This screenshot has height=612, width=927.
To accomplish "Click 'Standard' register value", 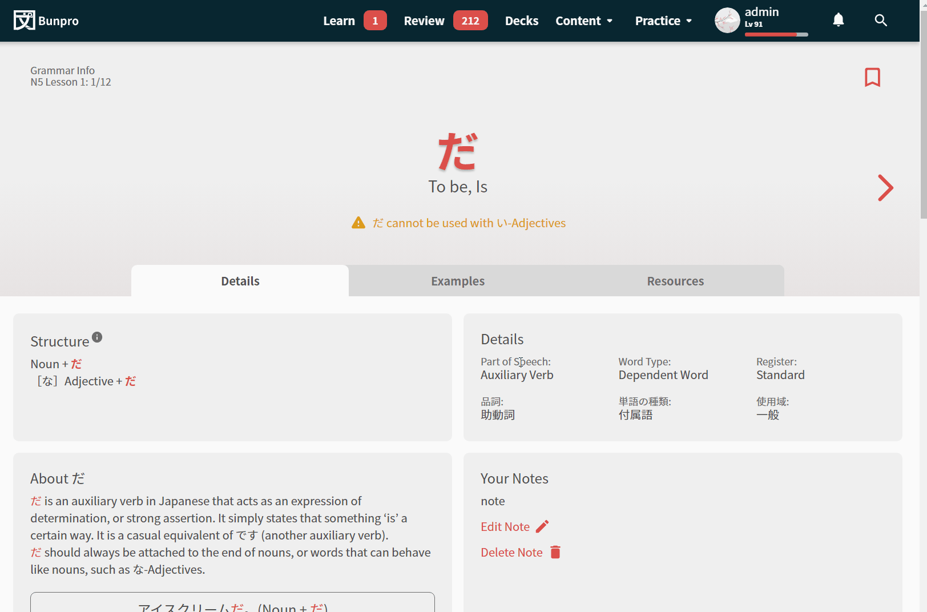I will [x=780, y=375].
